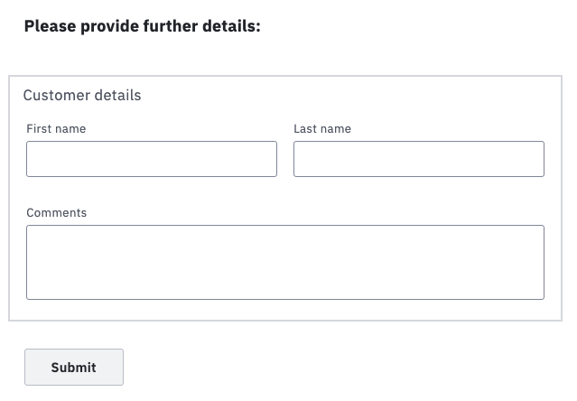Click the label above the left name field

[56, 129]
